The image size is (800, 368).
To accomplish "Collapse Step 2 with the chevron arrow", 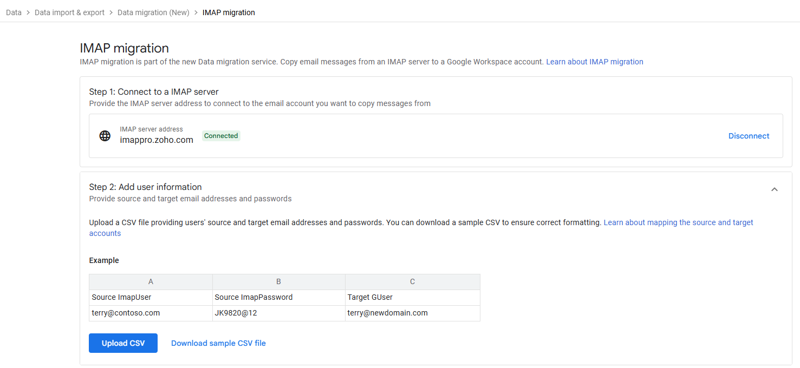I will click(775, 189).
